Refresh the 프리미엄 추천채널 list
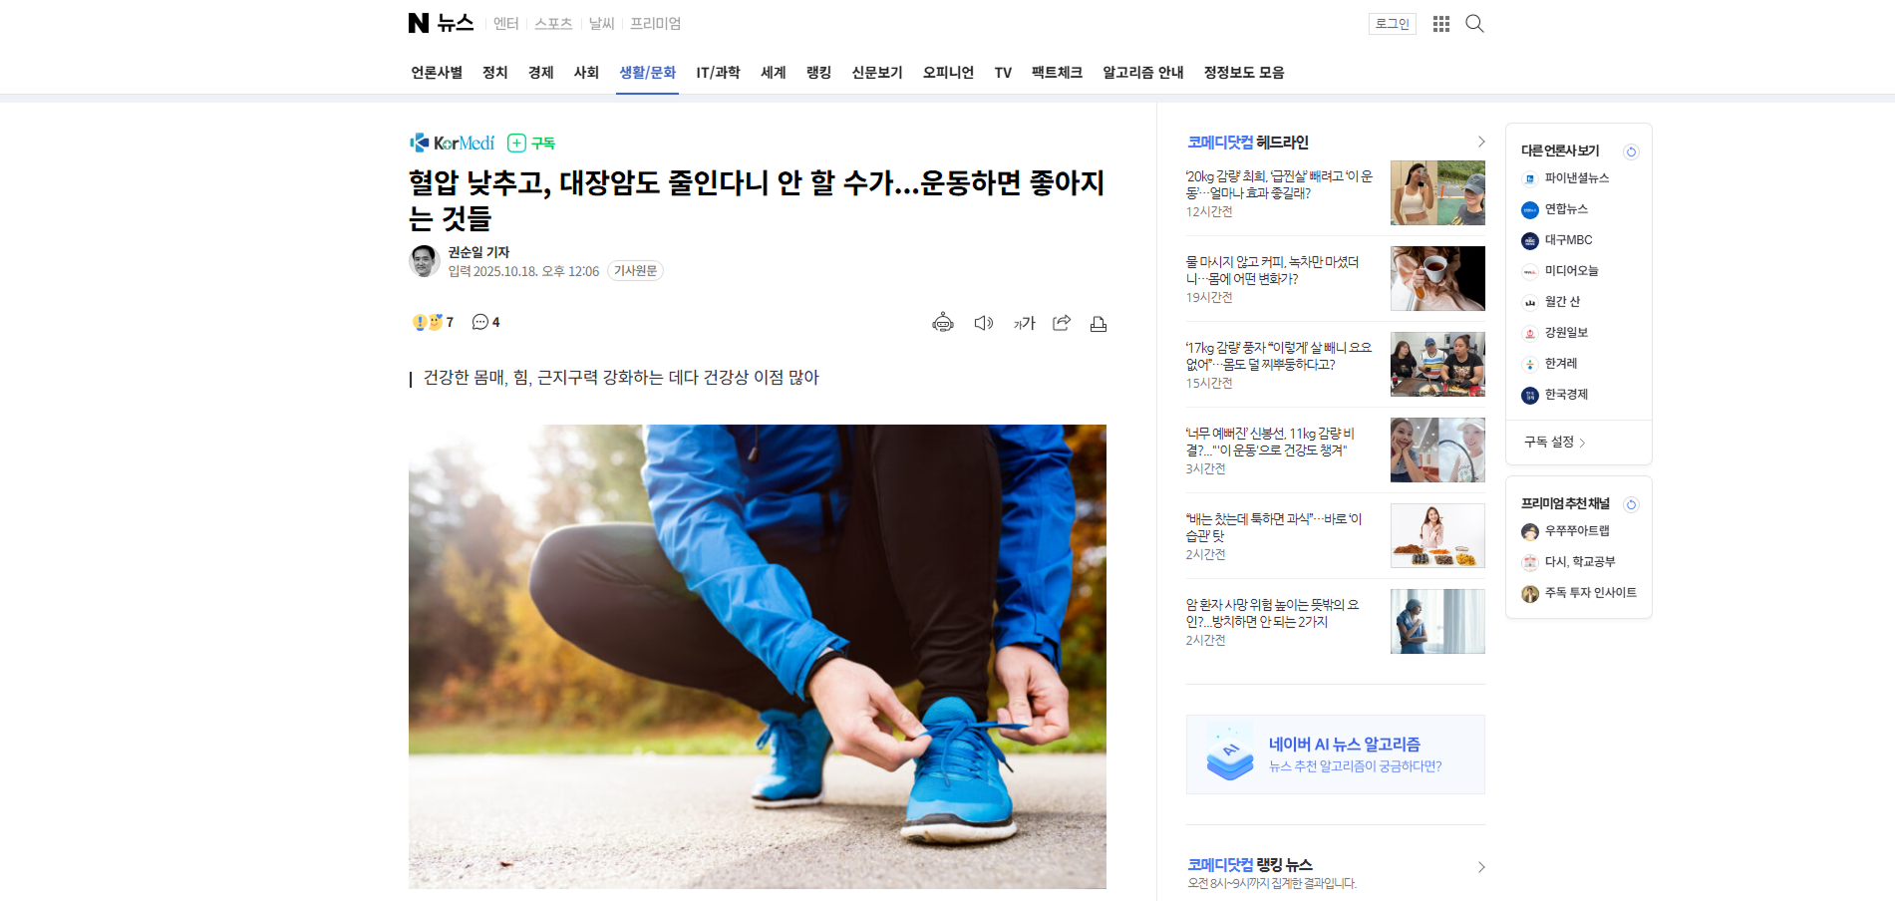This screenshot has width=1895, height=901. [1631, 504]
